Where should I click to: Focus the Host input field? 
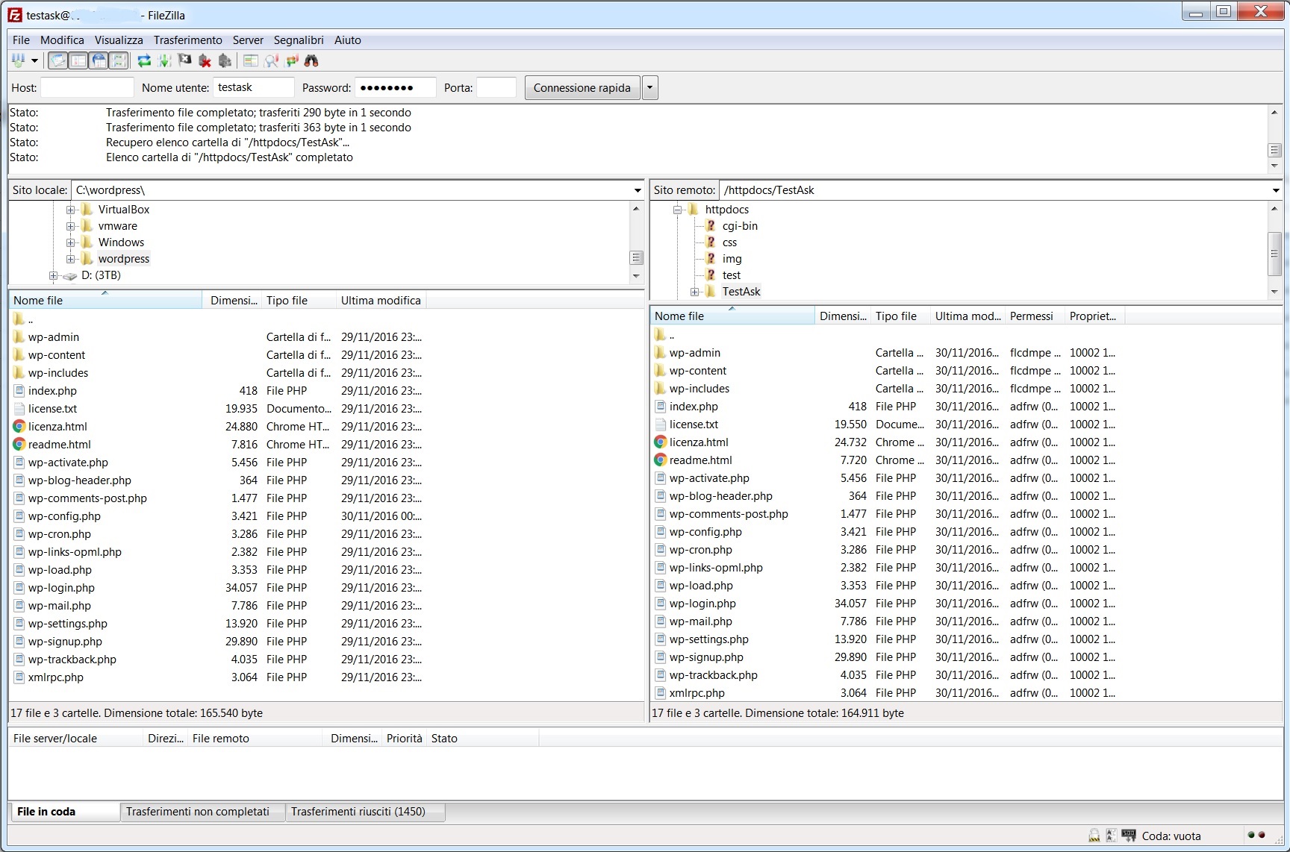point(87,87)
